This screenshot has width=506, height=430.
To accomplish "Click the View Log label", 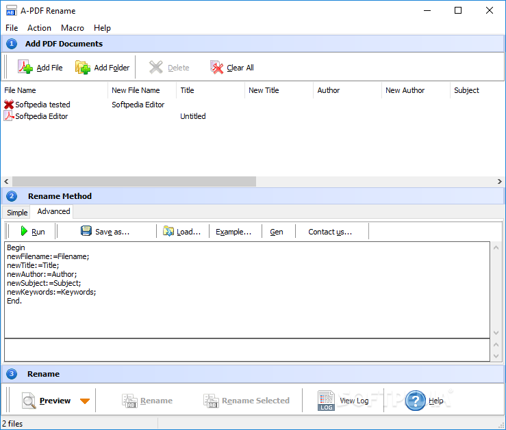I will point(354,401).
